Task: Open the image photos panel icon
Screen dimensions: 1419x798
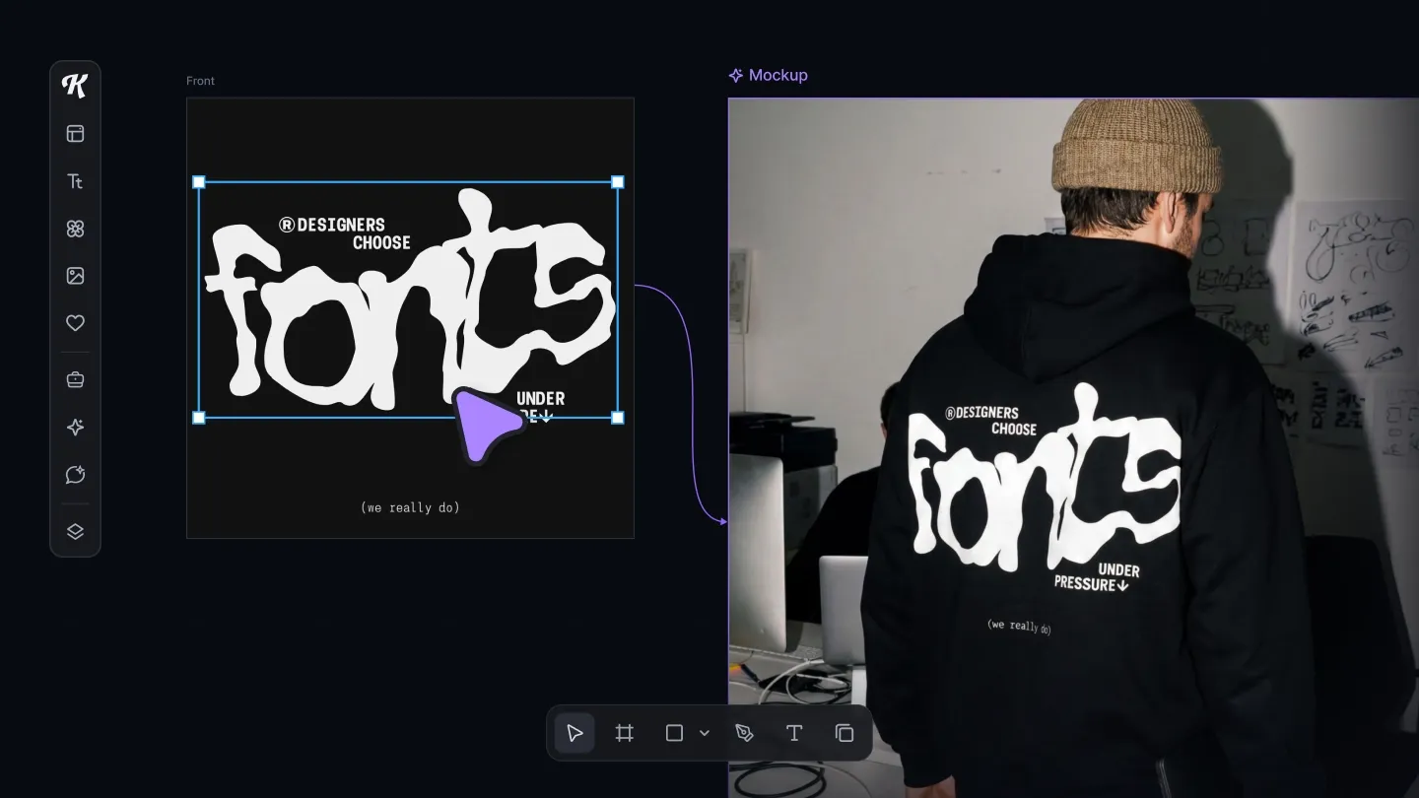Action: [x=75, y=276]
